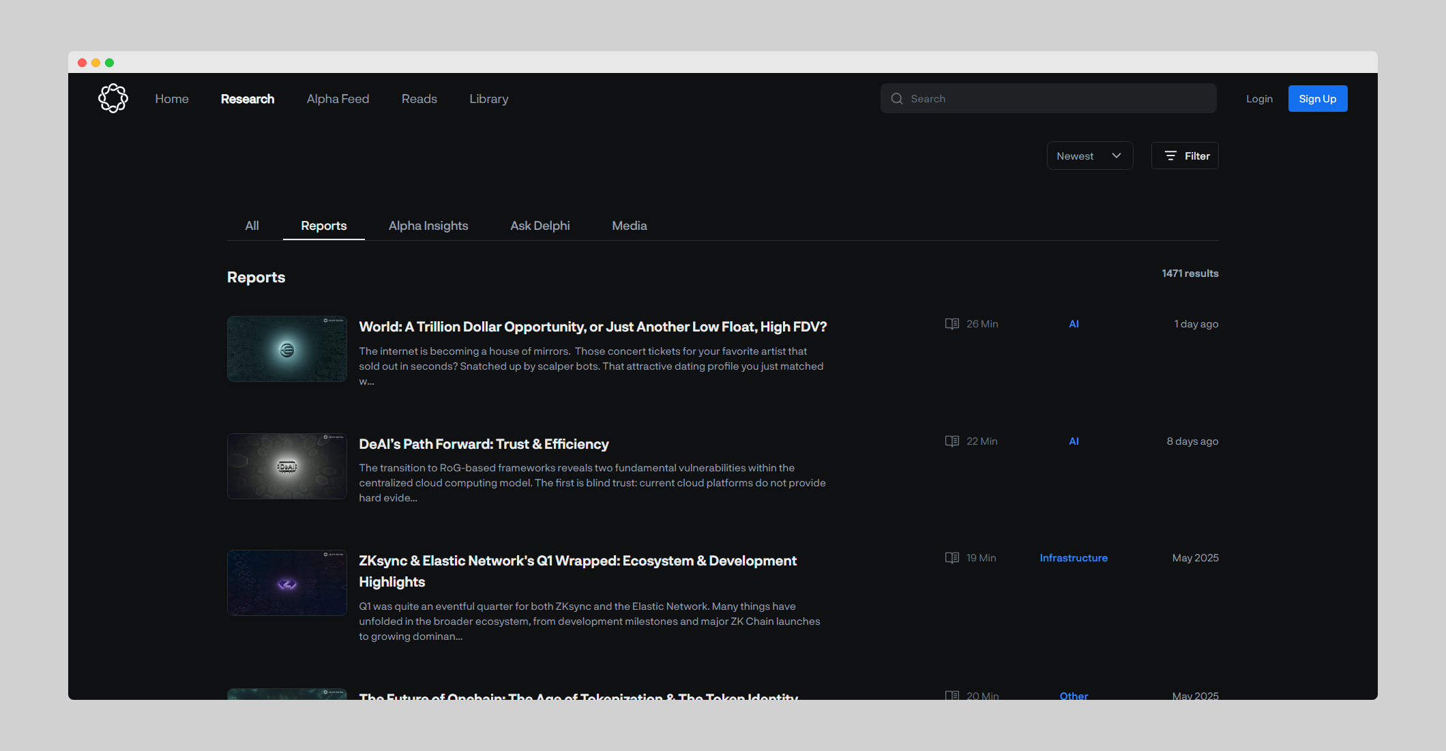Screen dimensions: 1446x751
Task: Open the Research nav item
Action: (x=248, y=99)
